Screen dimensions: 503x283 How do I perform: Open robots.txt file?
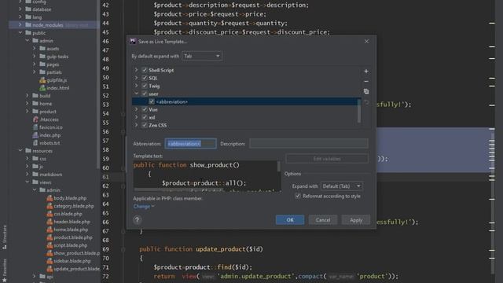pyautogui.click(x=50, y=143)
